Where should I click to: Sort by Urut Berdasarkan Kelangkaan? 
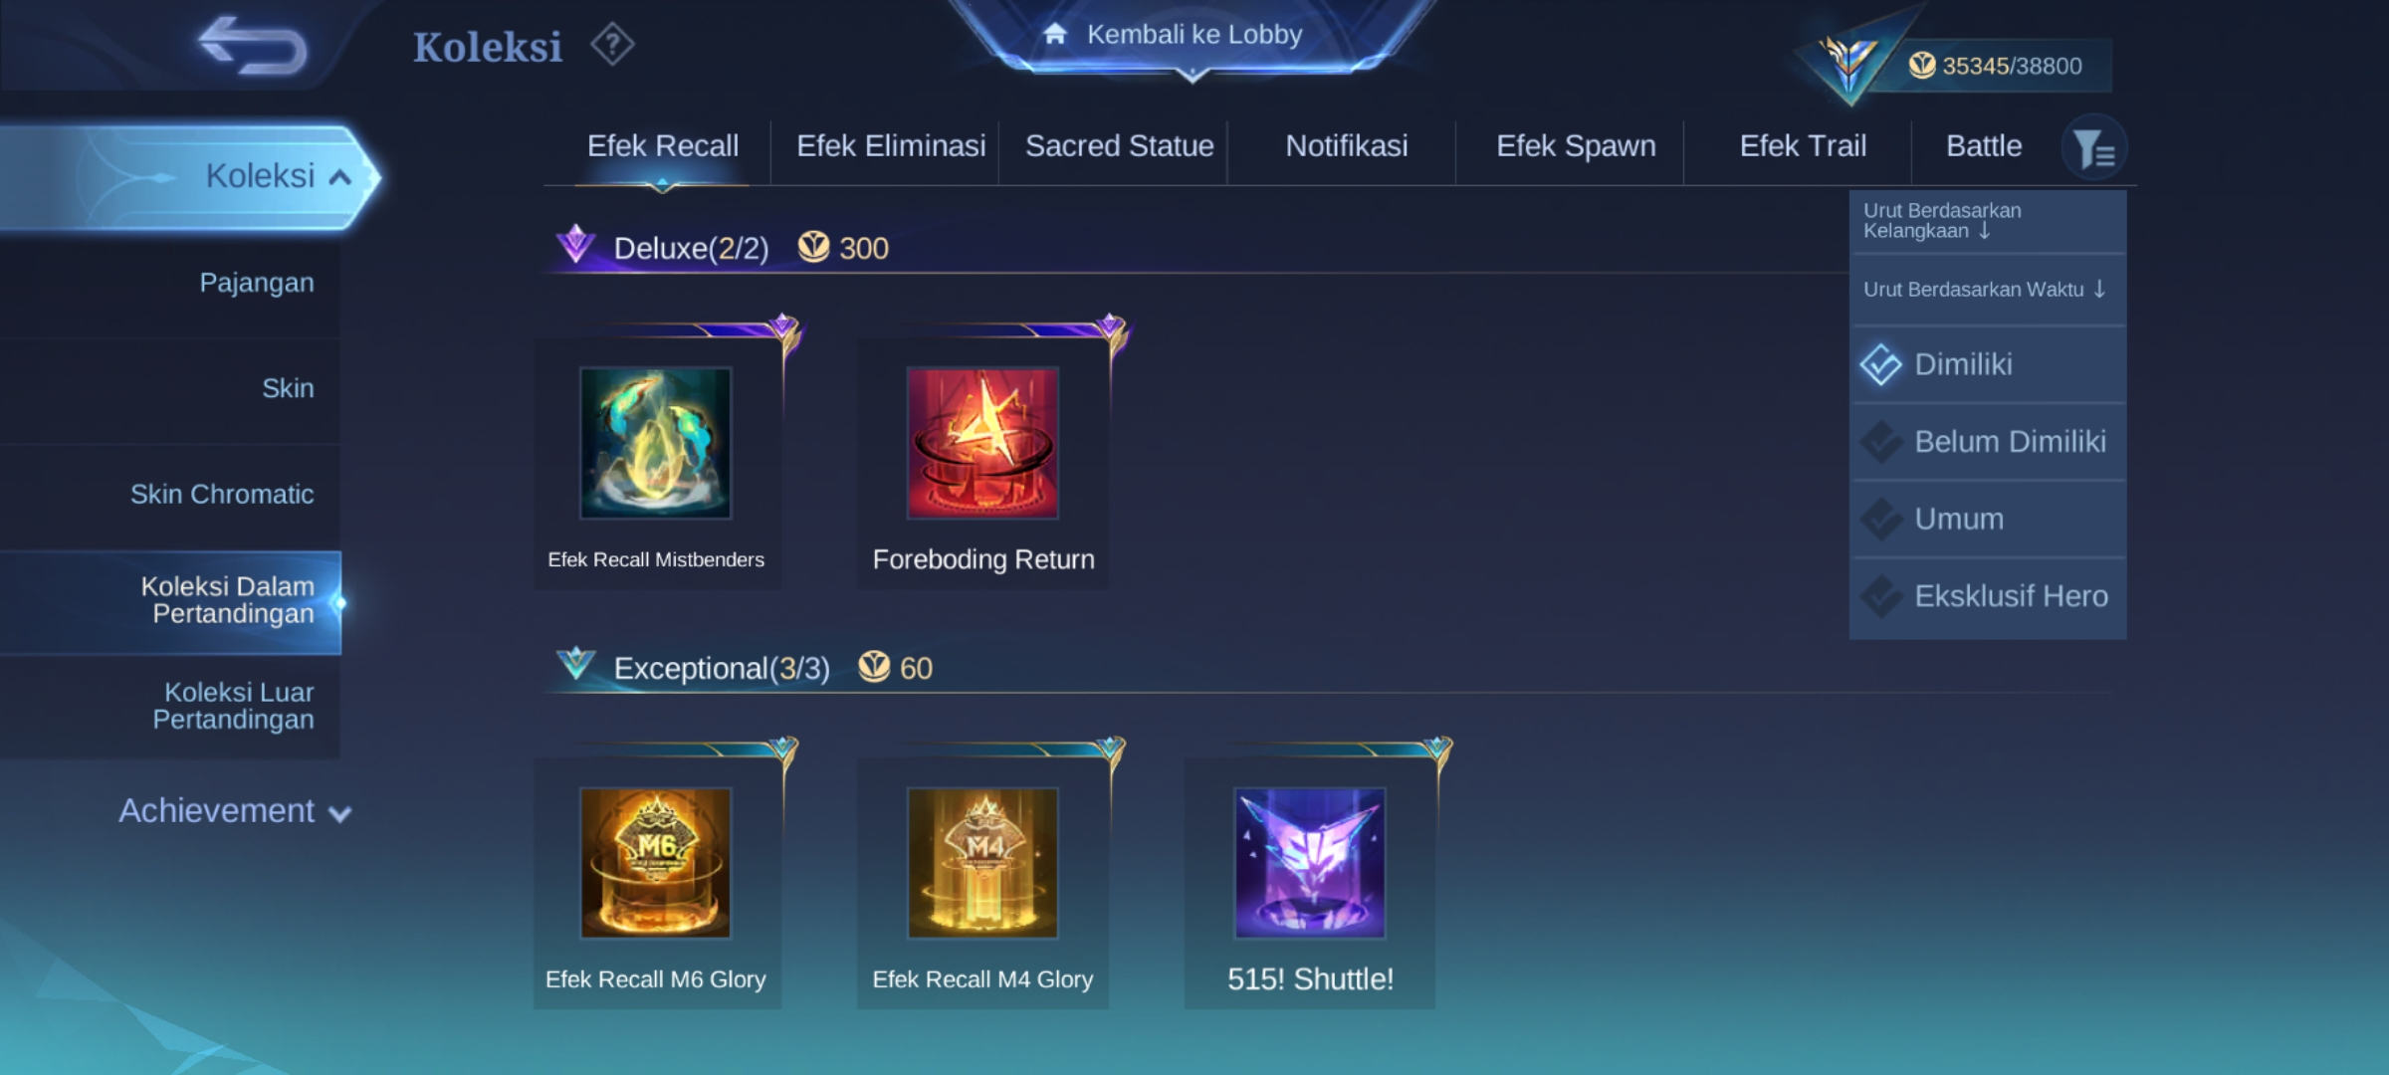pos(1986,221)
